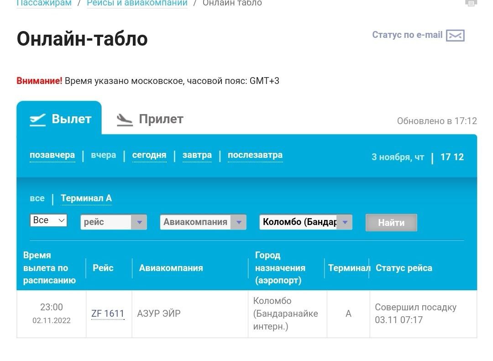Filter by Терминал A
Image resolution: width=493 pixels, height=361 pixels.
86,198
